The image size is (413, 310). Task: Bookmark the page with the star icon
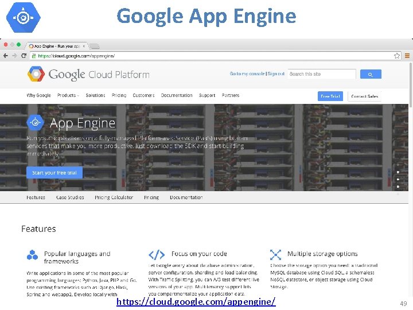point(397,56)
